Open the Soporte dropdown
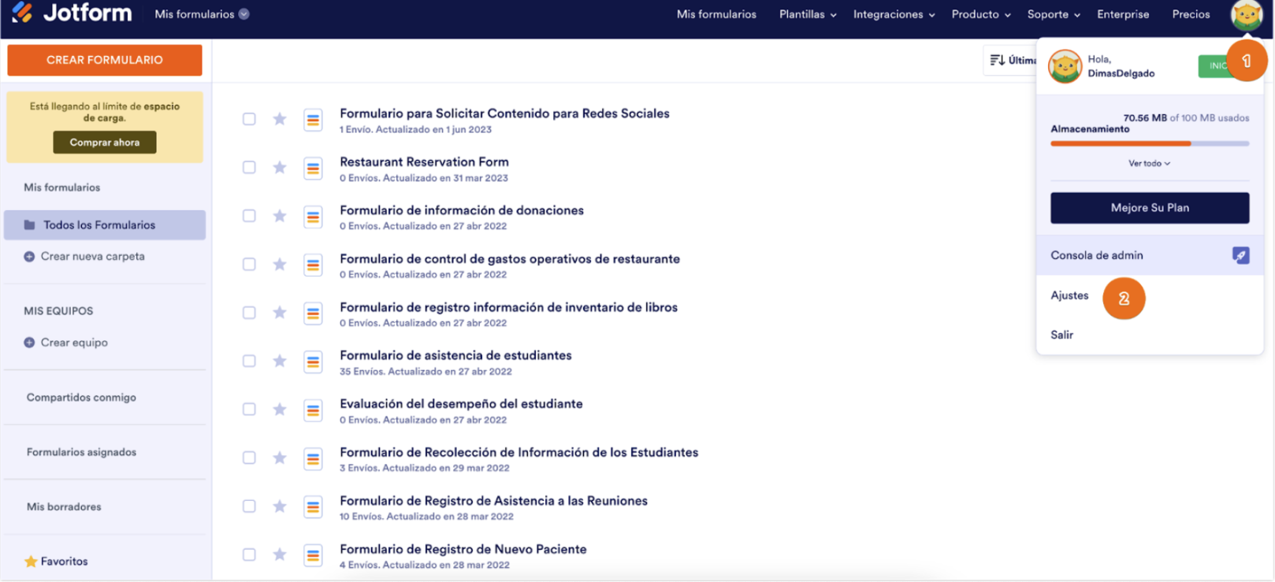1275x582 pixels. click(1054, 14)
